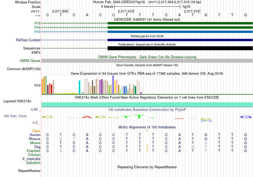
Task: Click the H3K27Ac Mark track title
Action: point(147,98)
